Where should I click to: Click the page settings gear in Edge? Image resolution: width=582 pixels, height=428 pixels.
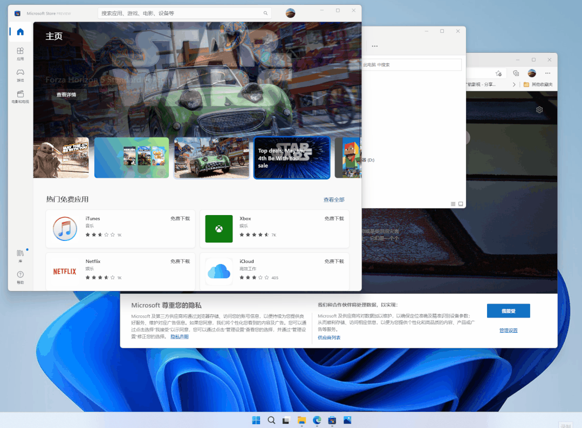[x=540, y=110]
